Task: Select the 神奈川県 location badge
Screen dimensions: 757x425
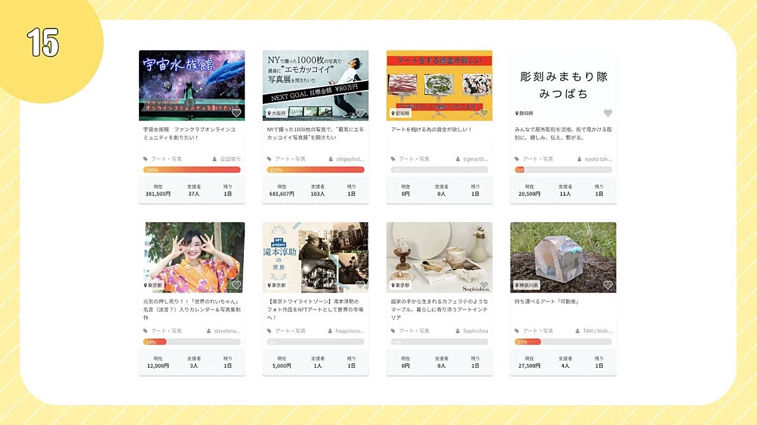Action: pos(526,285)
